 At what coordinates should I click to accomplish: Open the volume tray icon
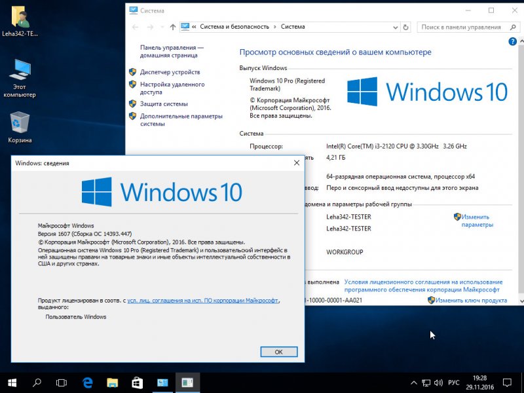[x=438, y=383]
